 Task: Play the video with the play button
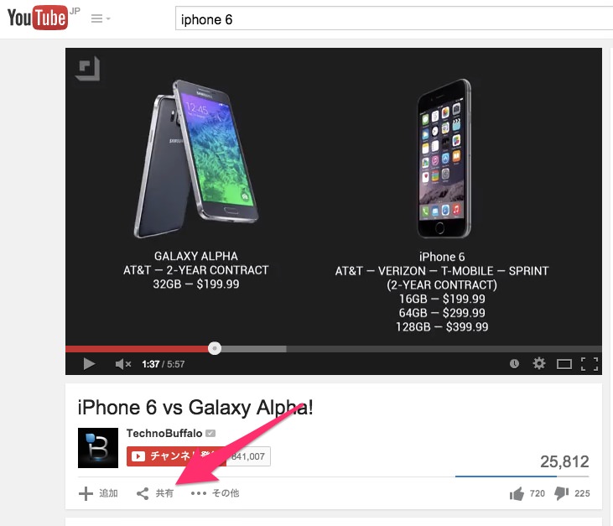89,364
